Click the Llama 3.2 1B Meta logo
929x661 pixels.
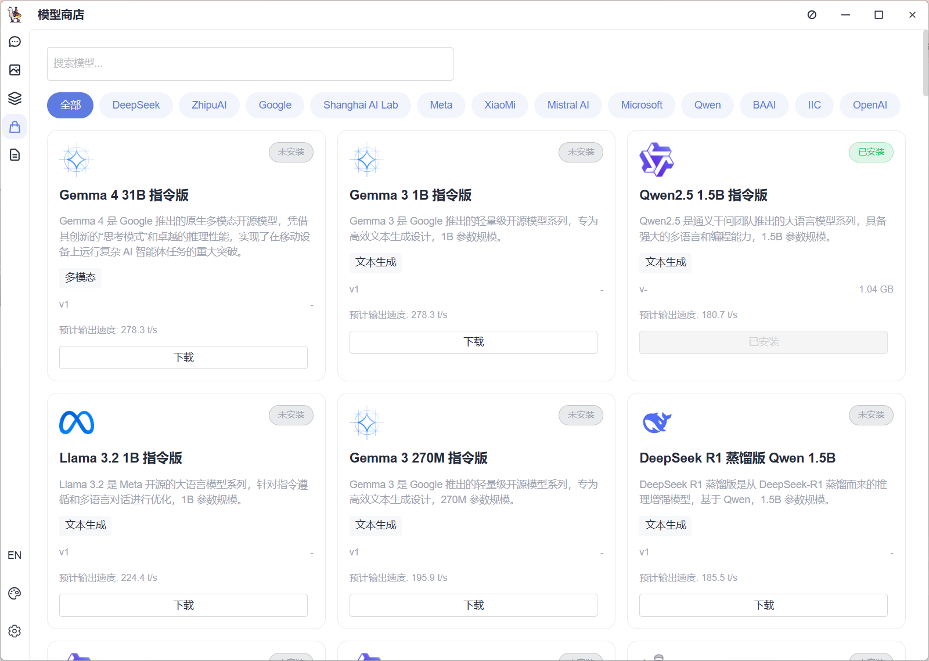coord(77,422)
